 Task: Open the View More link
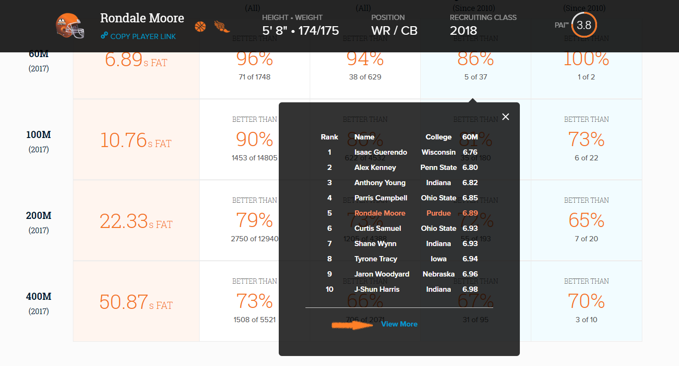click(x=399, y=324)
